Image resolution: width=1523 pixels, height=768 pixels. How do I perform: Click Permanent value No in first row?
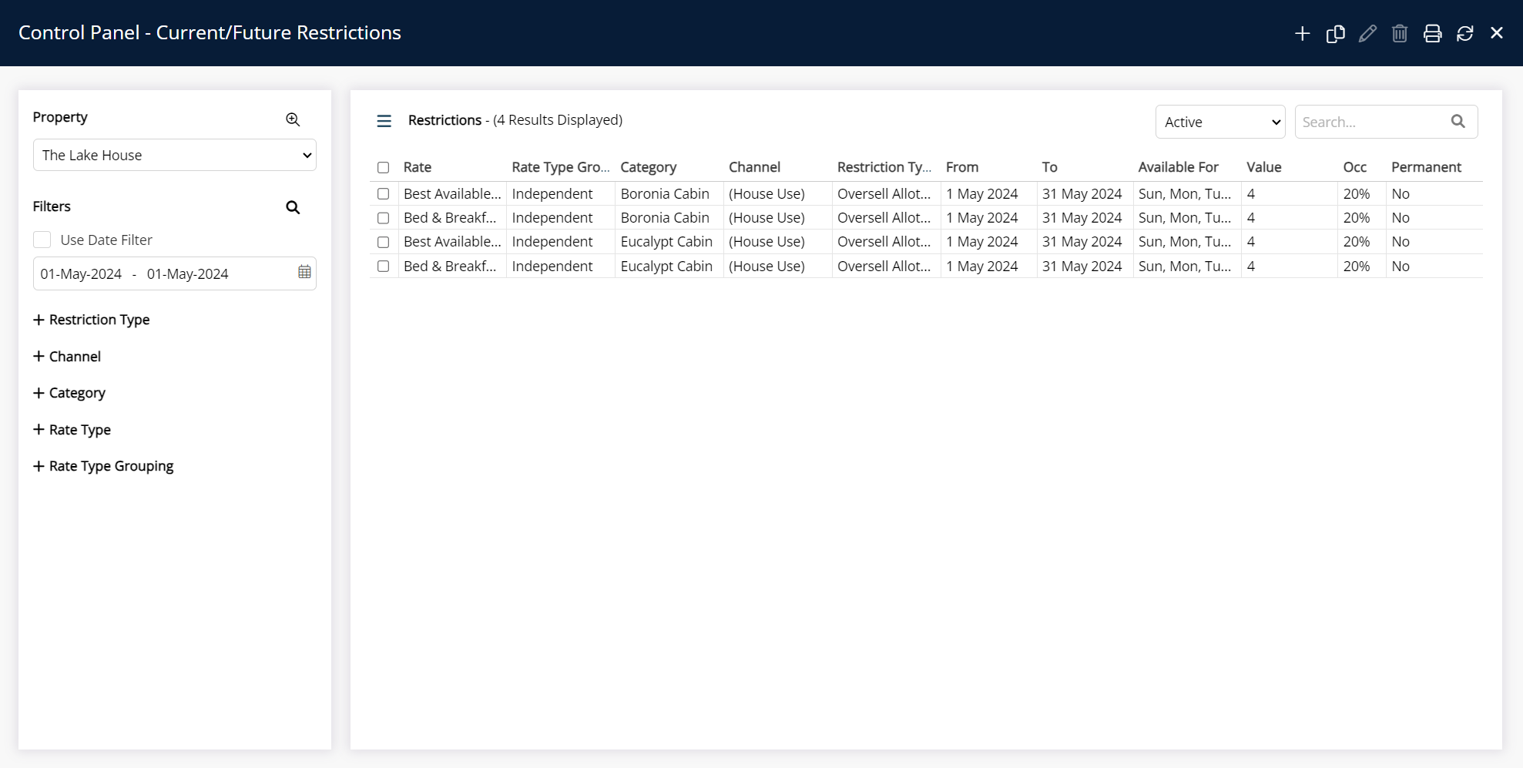pos(1401,194)
